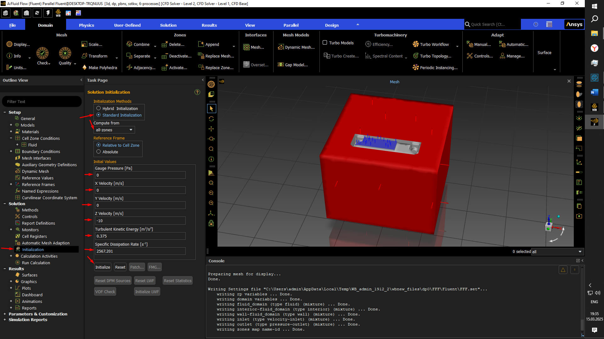Click the Quick Search box

pyautogui.click(x=492, y=24)
